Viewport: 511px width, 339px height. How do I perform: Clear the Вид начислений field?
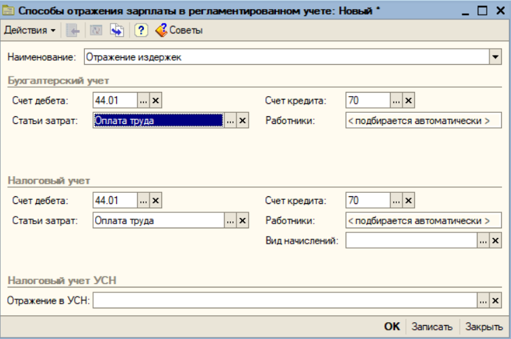tap(495, 241)
